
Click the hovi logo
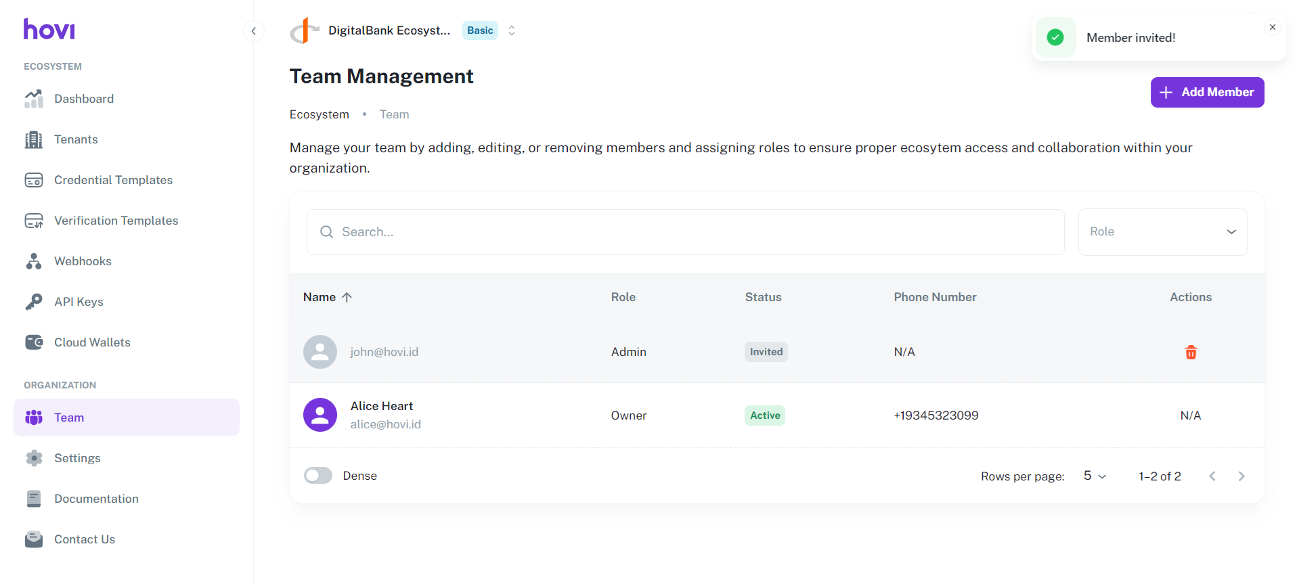coord(49,29)
